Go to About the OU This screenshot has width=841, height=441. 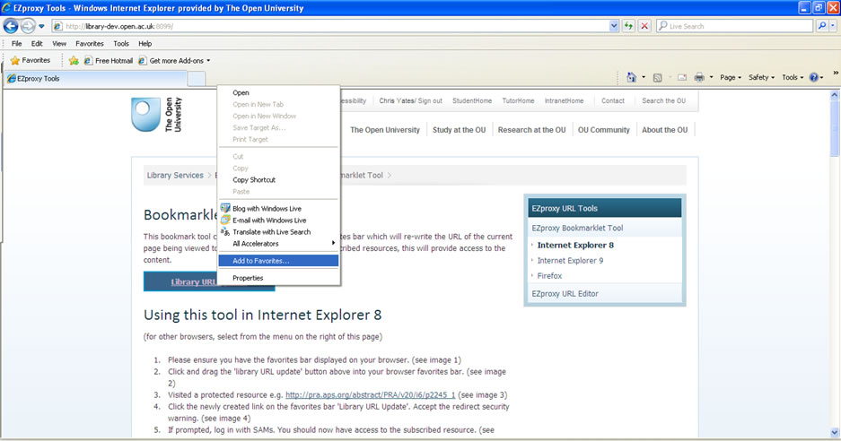pos(664,130)
